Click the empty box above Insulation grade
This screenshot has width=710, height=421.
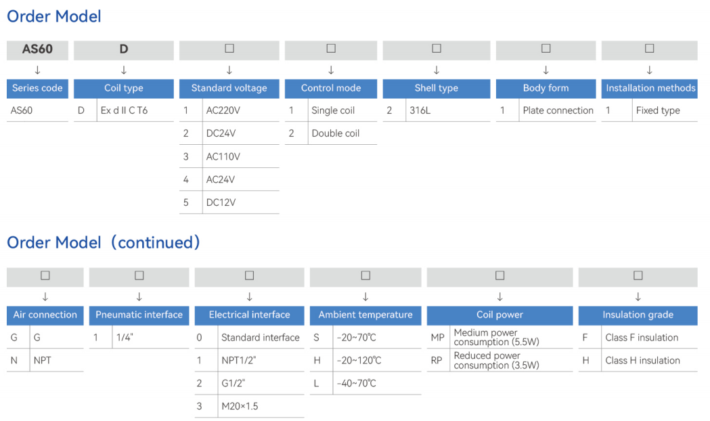[638, 275]
